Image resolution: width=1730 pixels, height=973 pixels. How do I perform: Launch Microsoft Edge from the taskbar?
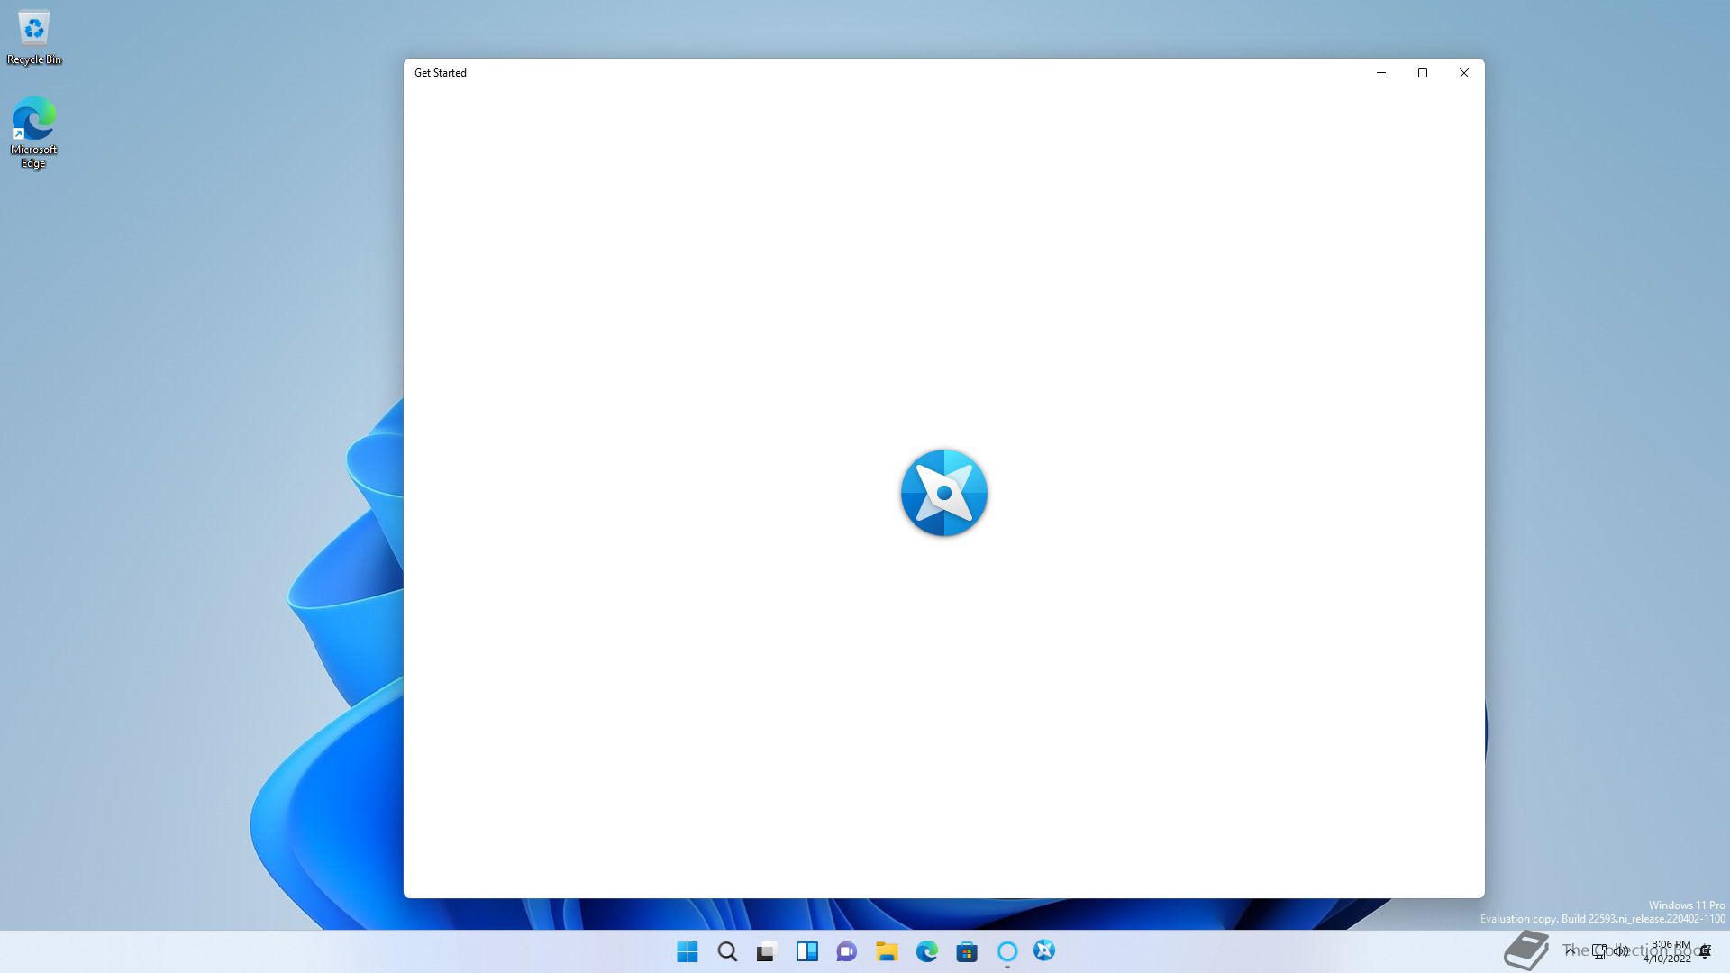927,951
